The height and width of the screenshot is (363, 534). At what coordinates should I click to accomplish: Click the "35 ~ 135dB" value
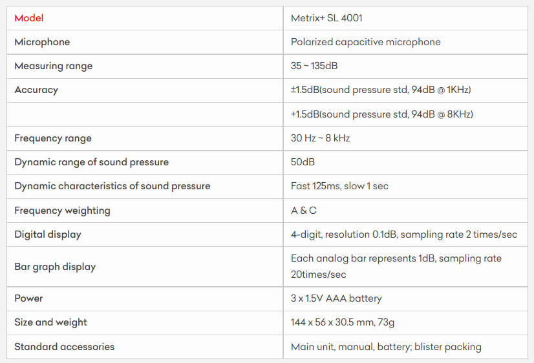(x=314, y=66)
